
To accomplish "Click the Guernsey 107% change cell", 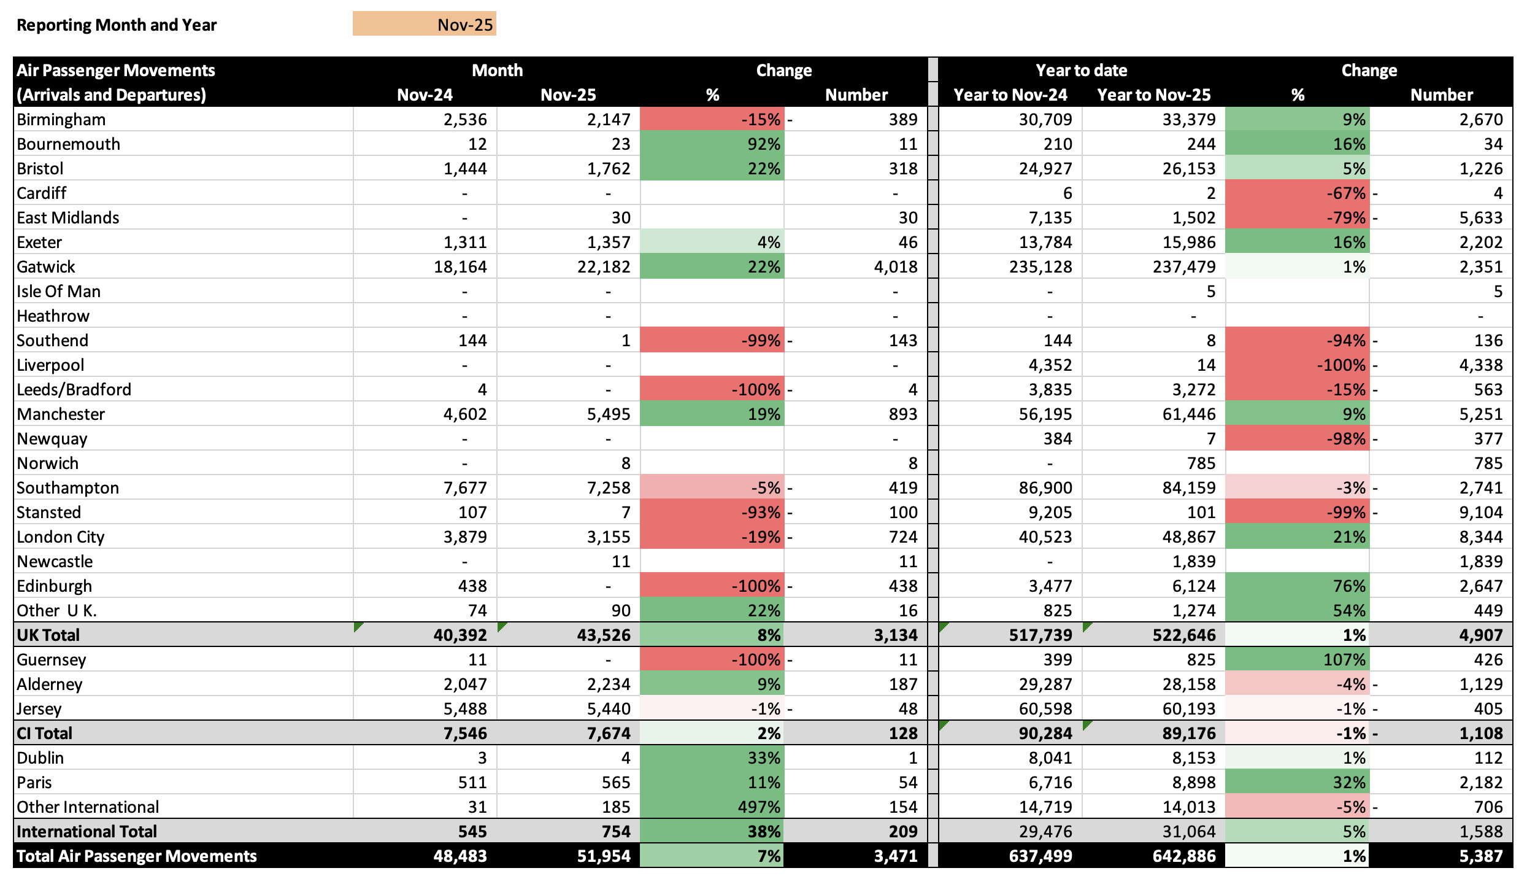I will click(x=1297, y=659).
